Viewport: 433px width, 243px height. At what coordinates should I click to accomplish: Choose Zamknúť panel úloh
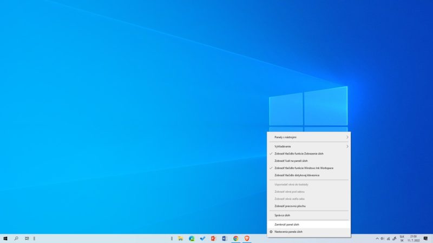click(x=309, y=225)
